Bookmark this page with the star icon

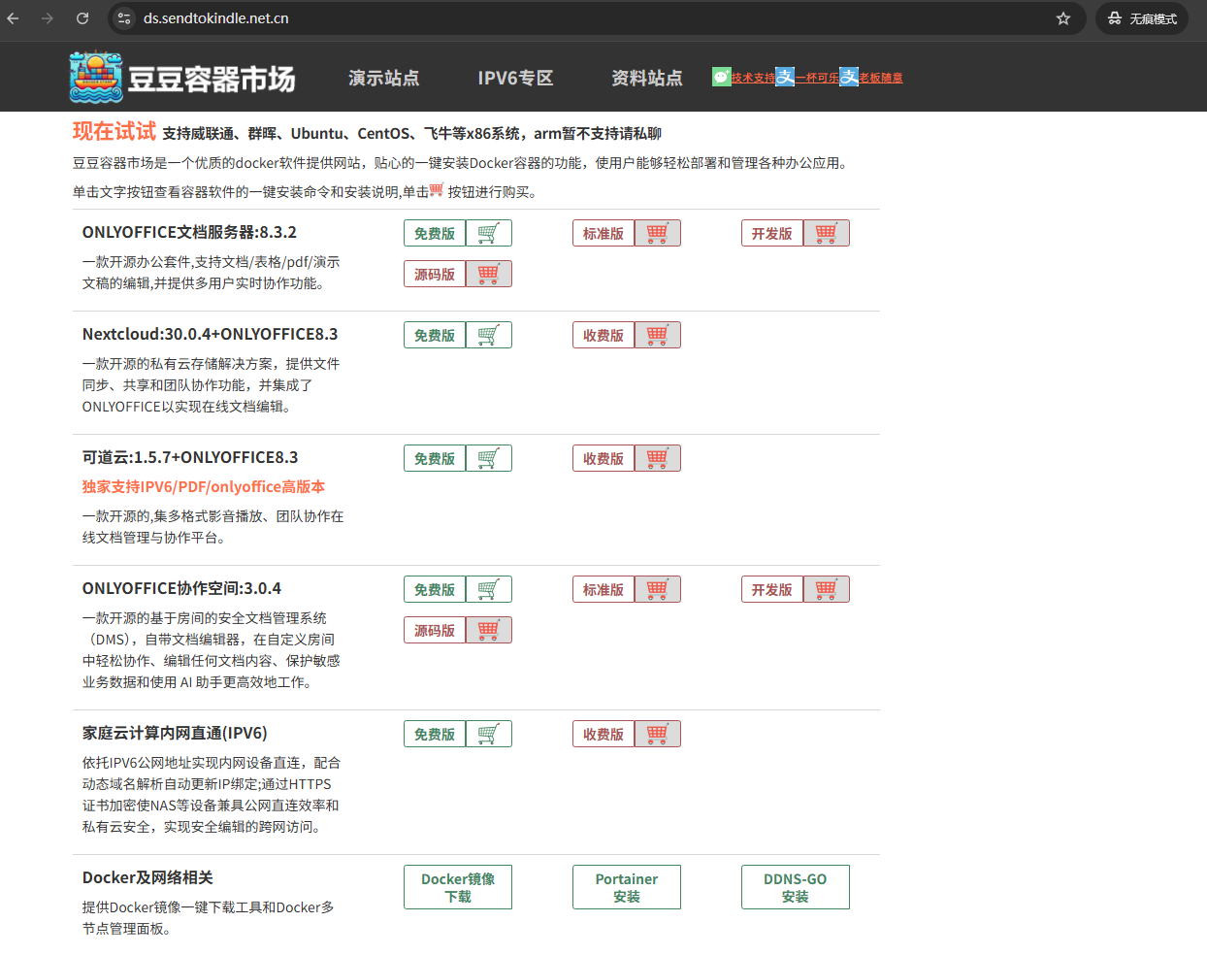[1063, 18]
